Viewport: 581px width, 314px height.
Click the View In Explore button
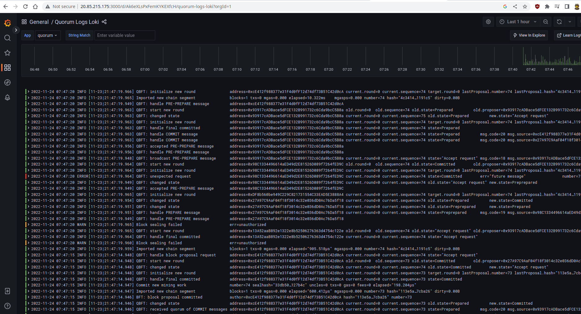click(x=529, y=35)
